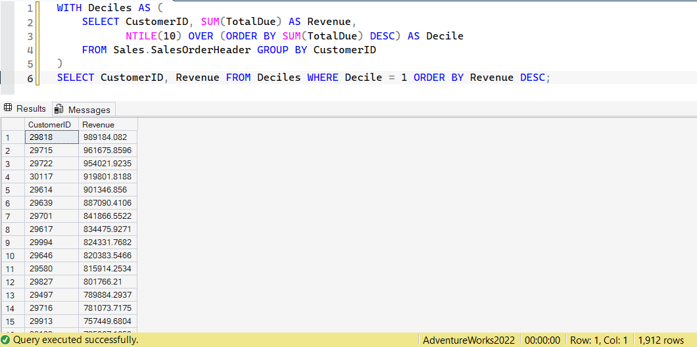Screen dimensions: 697x347
Task: Select cell CustomerID 29715
Action: pos(51,150)
